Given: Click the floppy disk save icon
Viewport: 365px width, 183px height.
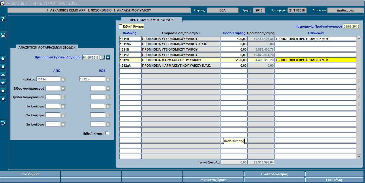Looking at the screenshot, I should (3, 35).
